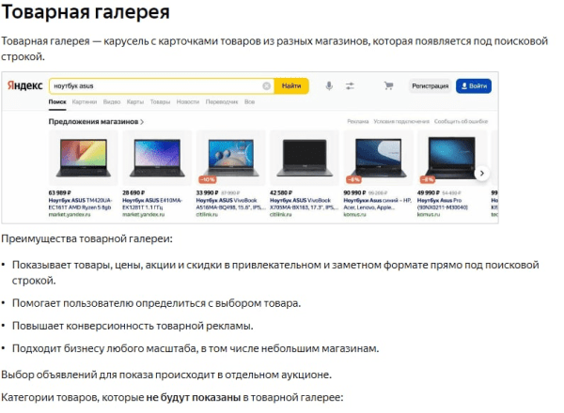Screen dimensions: 564x413
Task: Click the Регистрация button
Action: pyautogui.click(x=430, y=85)
